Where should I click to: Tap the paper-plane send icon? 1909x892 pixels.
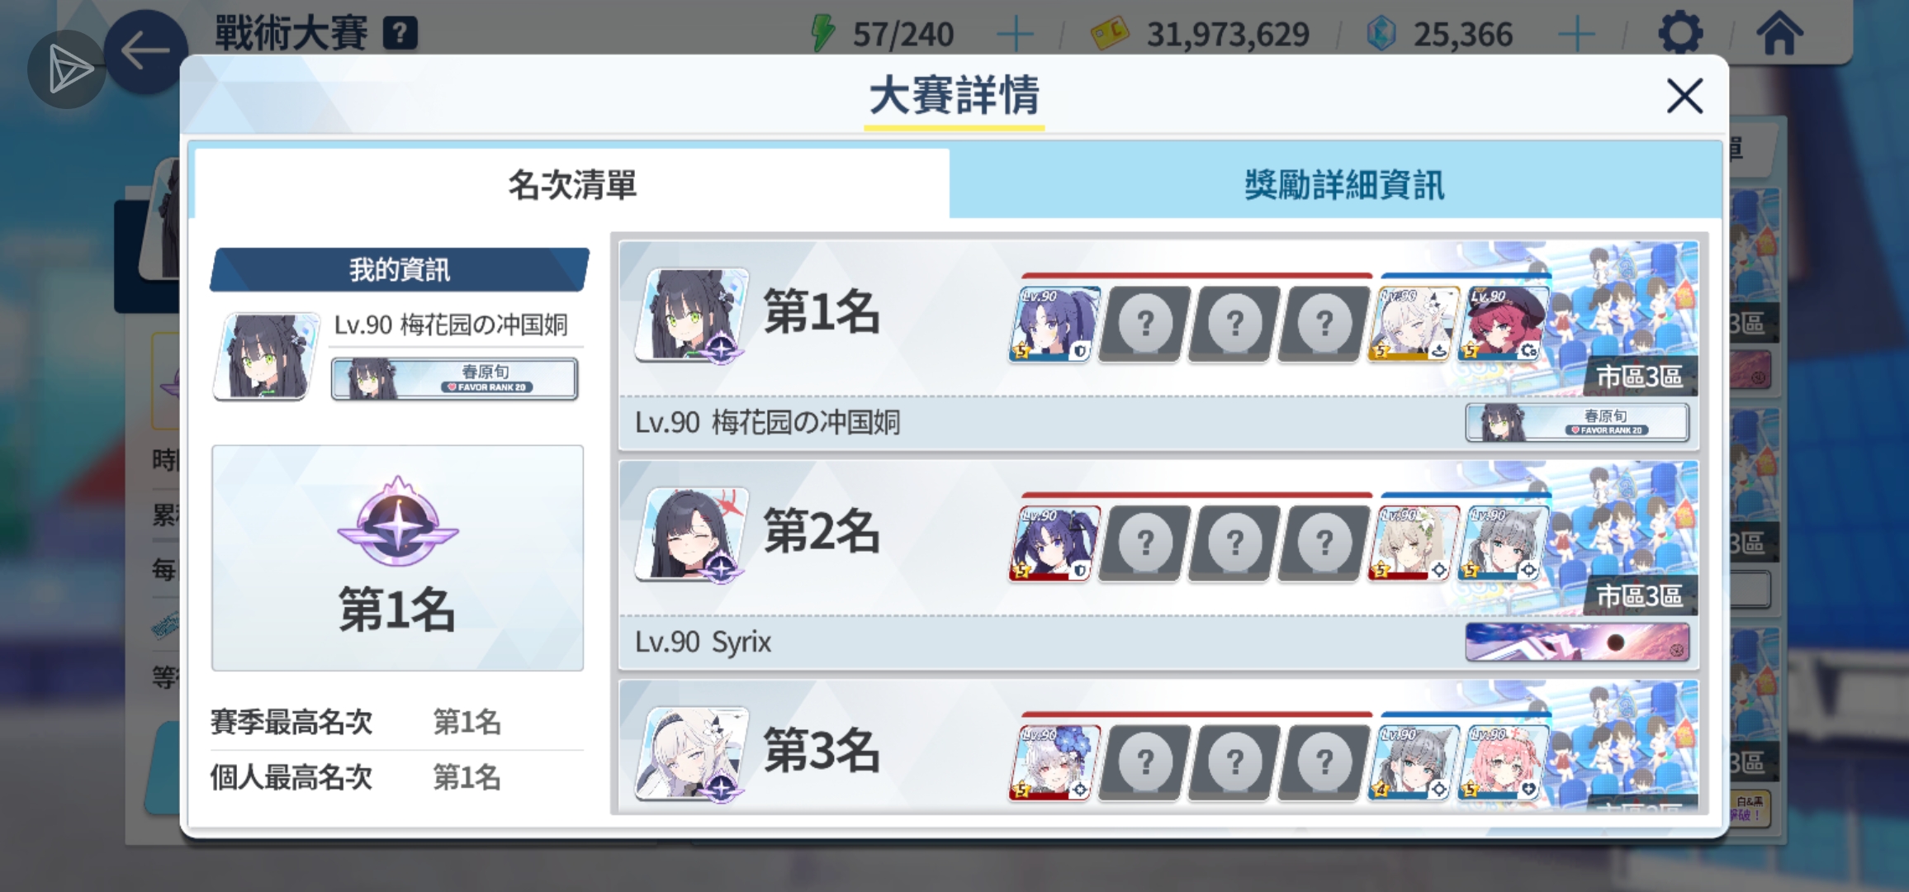coord(68,69)
